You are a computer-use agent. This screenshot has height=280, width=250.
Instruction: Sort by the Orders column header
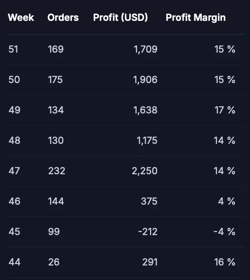pos(63,18)
